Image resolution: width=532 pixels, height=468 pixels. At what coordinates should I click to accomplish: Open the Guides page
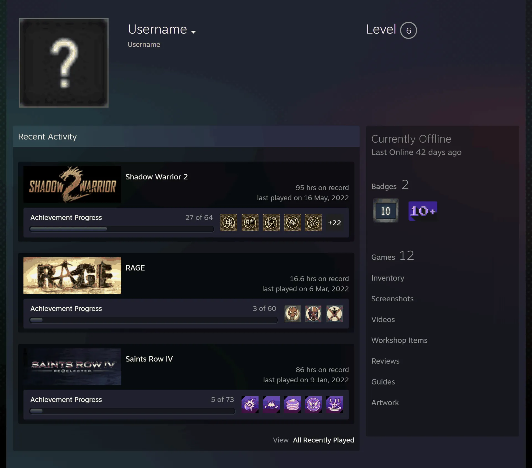[383, 382]
